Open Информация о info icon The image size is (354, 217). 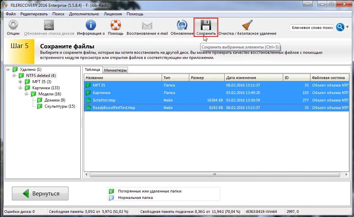91,25
